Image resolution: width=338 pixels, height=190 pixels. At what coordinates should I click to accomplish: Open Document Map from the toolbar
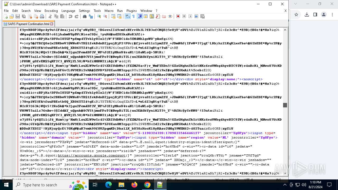(152, 16)
